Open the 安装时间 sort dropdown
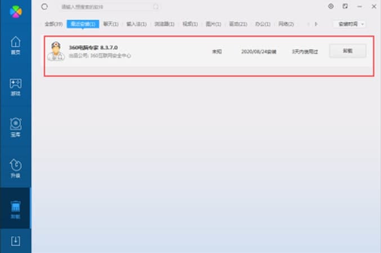This screenshot has height=253, width=381. [x=349, y=24]
